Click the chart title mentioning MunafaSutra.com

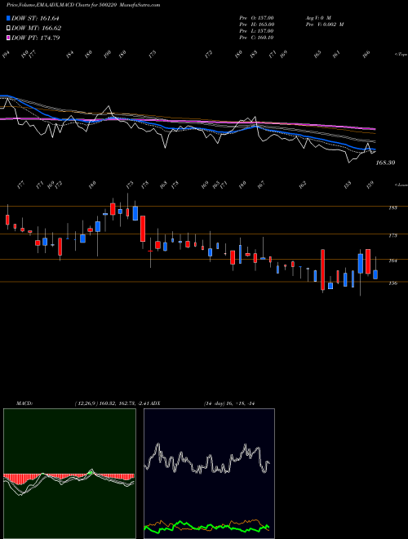coord(83,5)
